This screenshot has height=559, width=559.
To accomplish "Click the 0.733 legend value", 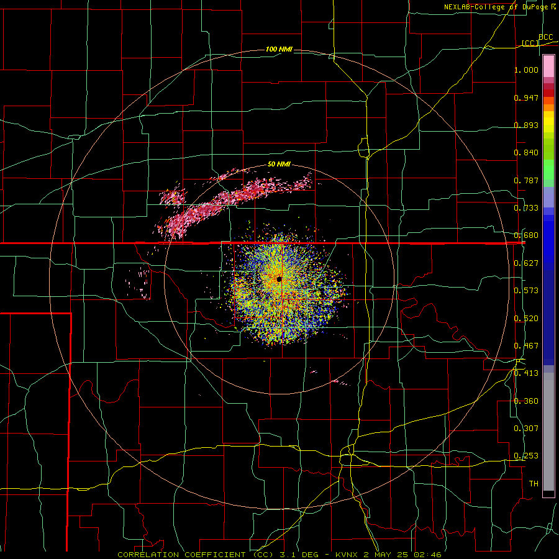I will click(526, 208).
